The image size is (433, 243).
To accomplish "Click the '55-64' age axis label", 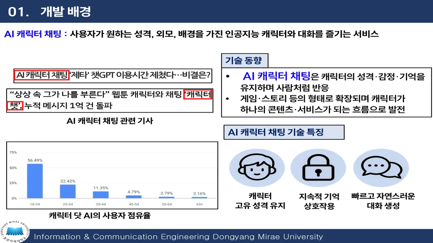I will tap(167, 204).
